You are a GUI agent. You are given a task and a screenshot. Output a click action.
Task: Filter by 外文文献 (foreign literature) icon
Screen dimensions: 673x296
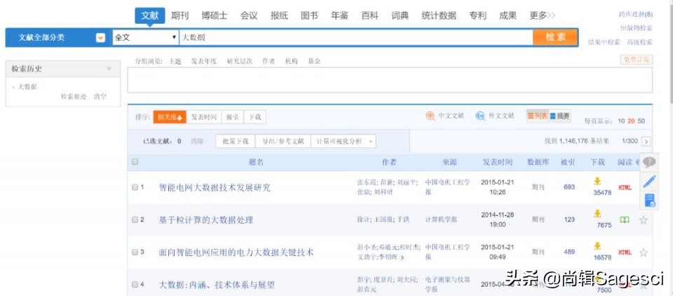click(x=480, y=116)
